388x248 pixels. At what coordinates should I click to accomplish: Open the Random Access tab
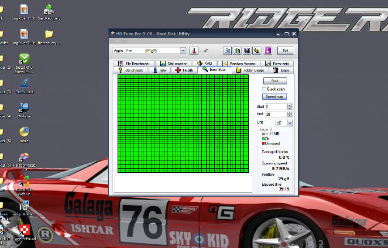click(239, 64)
